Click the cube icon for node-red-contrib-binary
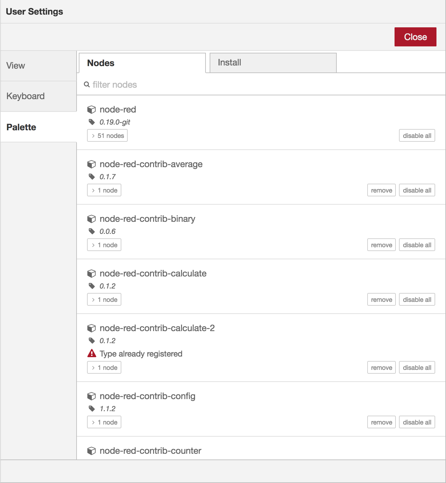 (92, 219)
